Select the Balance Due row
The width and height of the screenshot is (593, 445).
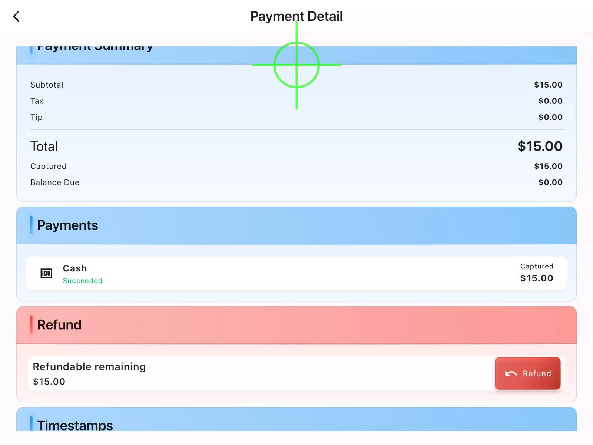tap(54, 182)
